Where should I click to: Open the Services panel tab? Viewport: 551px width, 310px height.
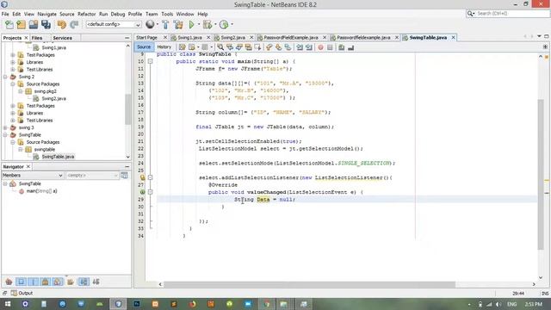[x=62, y=38]
